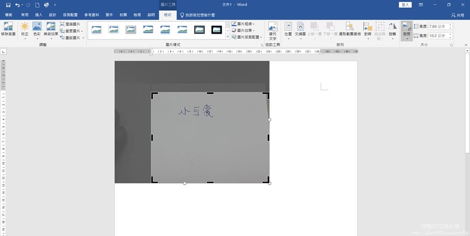Click the left-middle crop handle

(152, 137)
